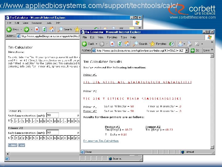Viewport: 222px width, 167px height.
Task: Expand the Edit icon dropdown arrow in results toolbar
Action: 202,44
